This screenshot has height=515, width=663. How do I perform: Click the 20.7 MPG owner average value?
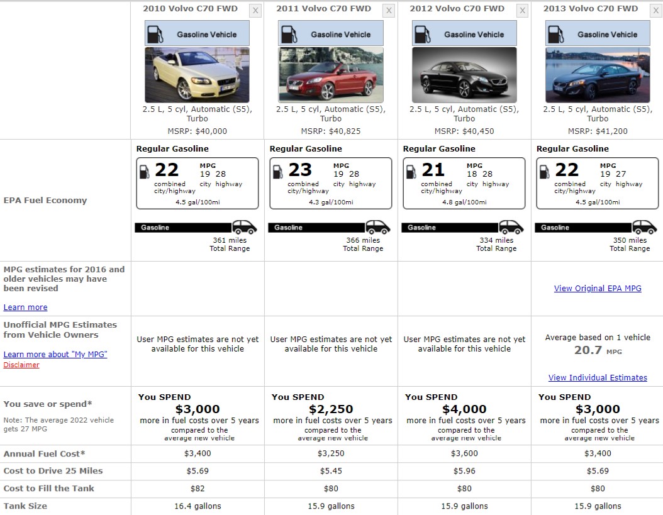pos(598,350)
